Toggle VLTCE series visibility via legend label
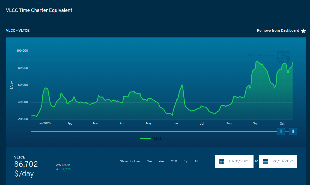 pyautogui.click(x=157, y=139)
